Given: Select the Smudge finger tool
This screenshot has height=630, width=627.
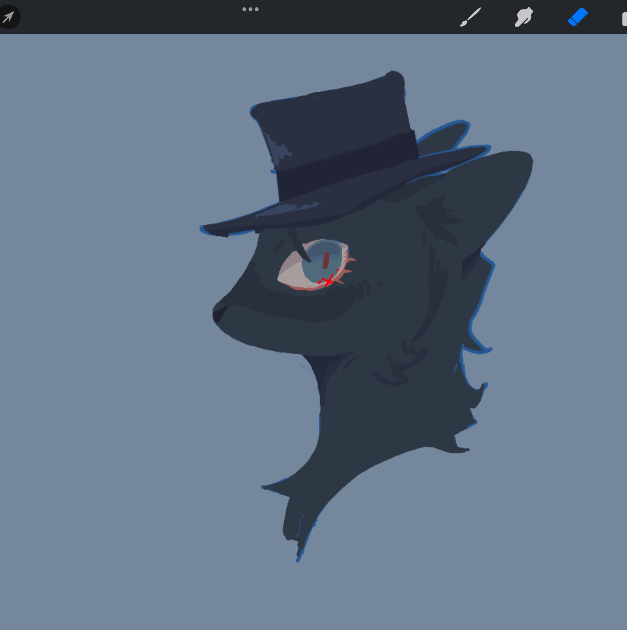Looking at the screenshot, I should click(x=524, y=17).
